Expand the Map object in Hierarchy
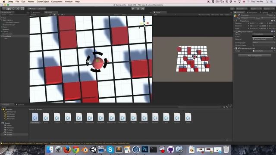276x155 pixels. [1, 18]
